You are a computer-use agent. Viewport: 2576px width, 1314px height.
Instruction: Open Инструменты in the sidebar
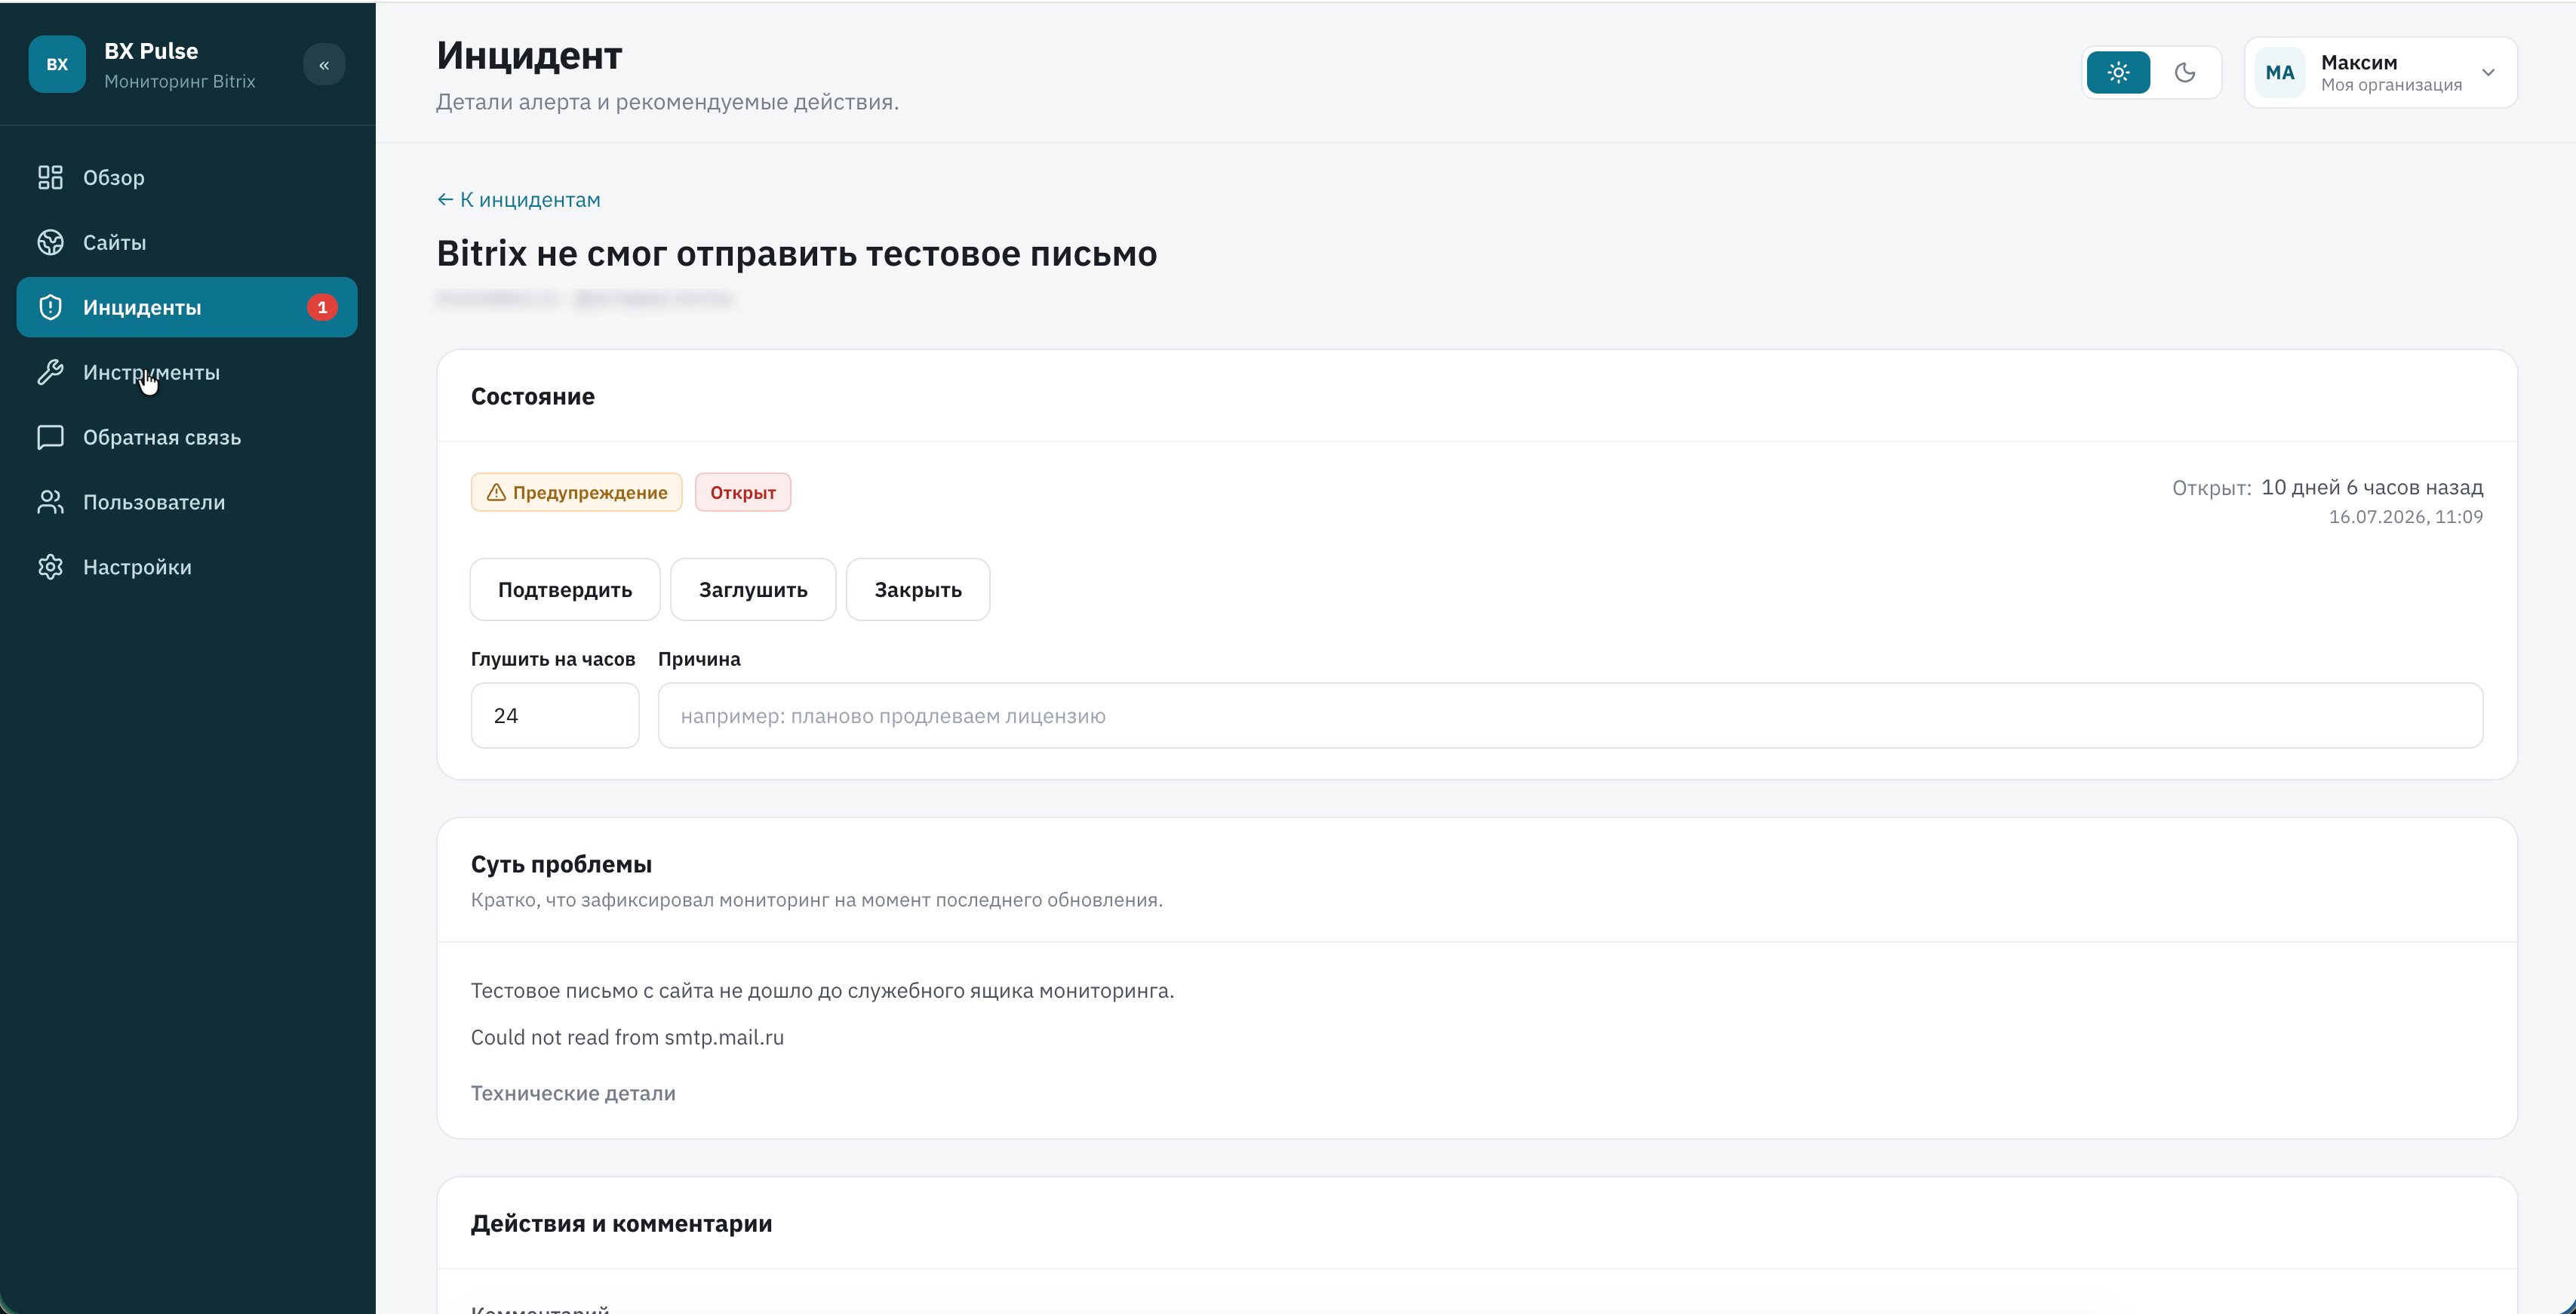[187, 372]
